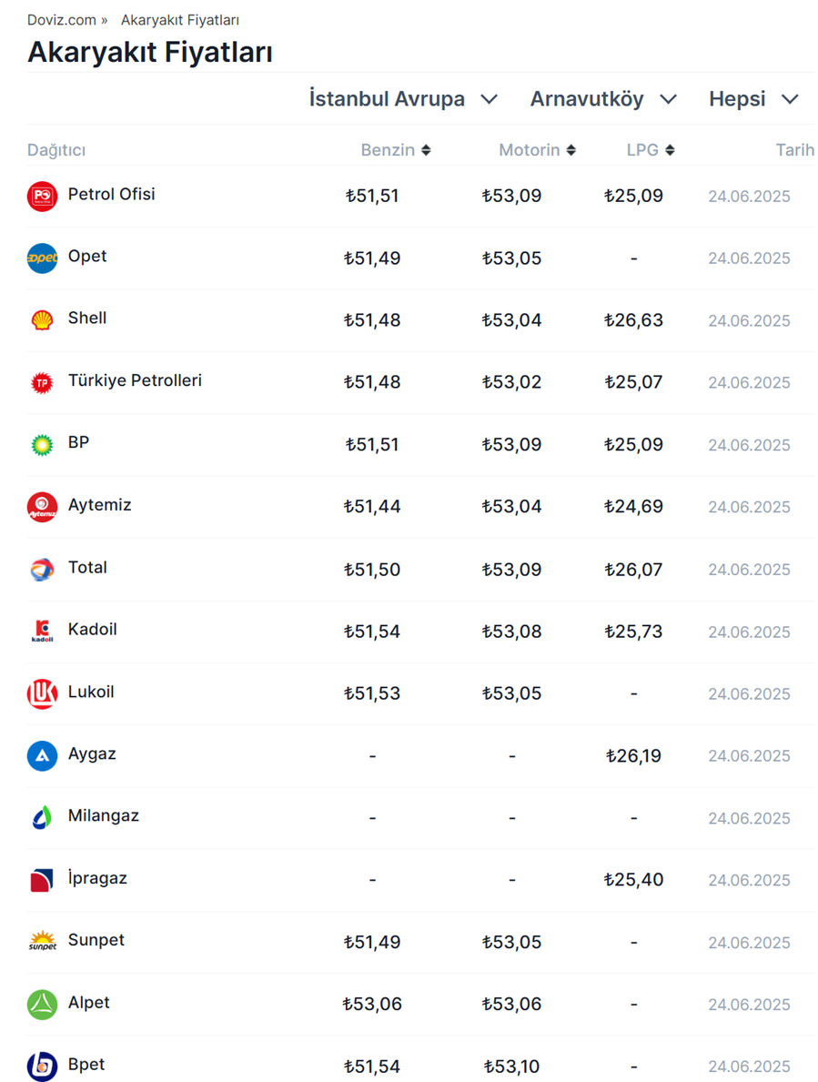Click the Shell logo icon
The width and height of the screenshot is (818, 1082).
click(42, 320)
